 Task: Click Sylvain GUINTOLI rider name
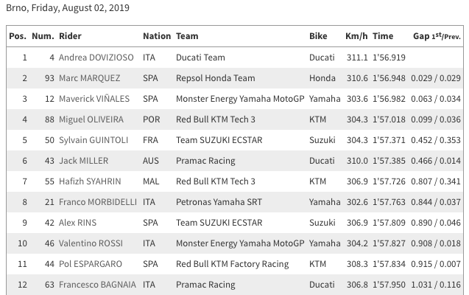[x=93, y=140]
